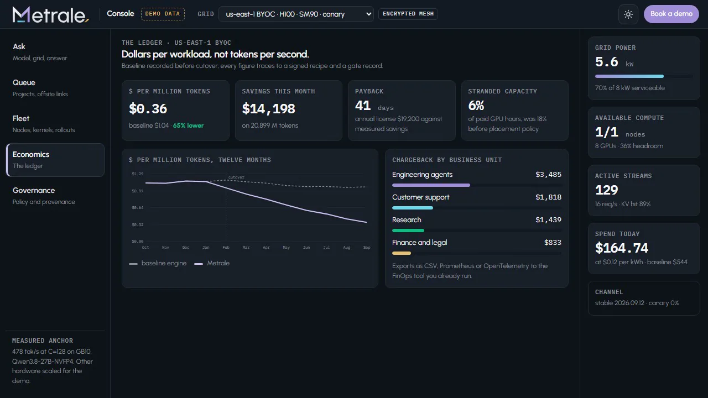
Task: Click the 16 req/s KV hit 89% text
Action: [x=623, y=204]
